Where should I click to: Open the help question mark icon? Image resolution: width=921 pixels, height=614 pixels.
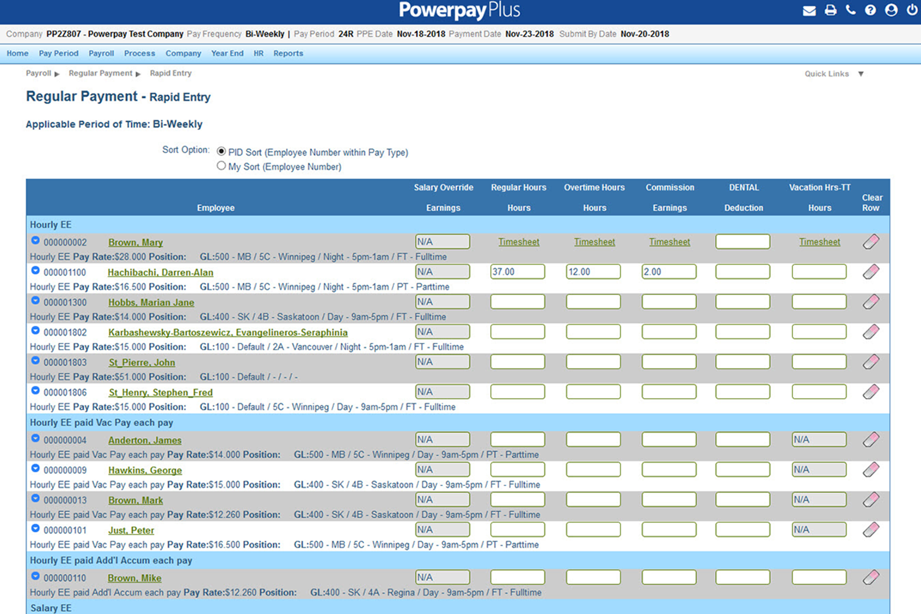click(870, 10)
